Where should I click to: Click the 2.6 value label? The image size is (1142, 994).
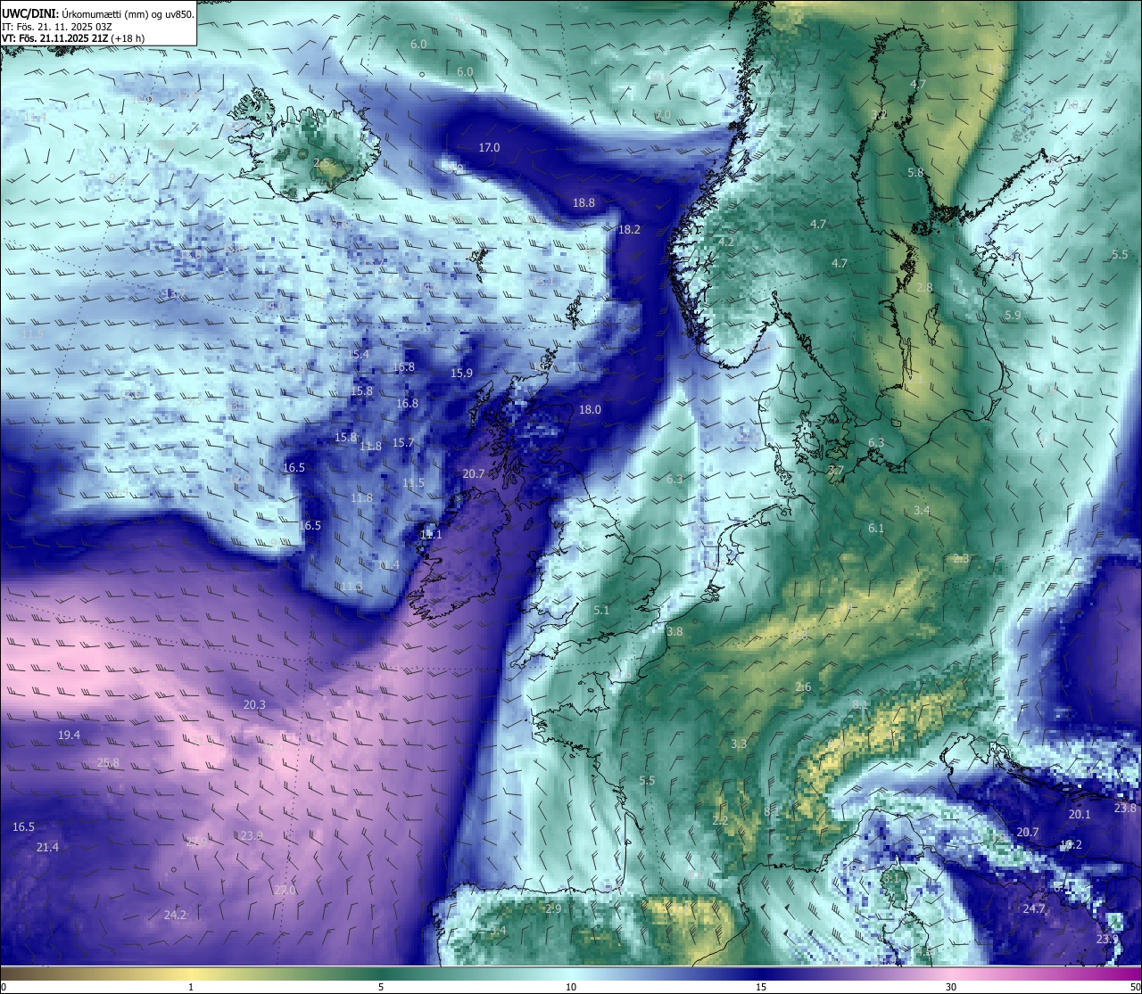pyautogui.click(x=803, y=687)
